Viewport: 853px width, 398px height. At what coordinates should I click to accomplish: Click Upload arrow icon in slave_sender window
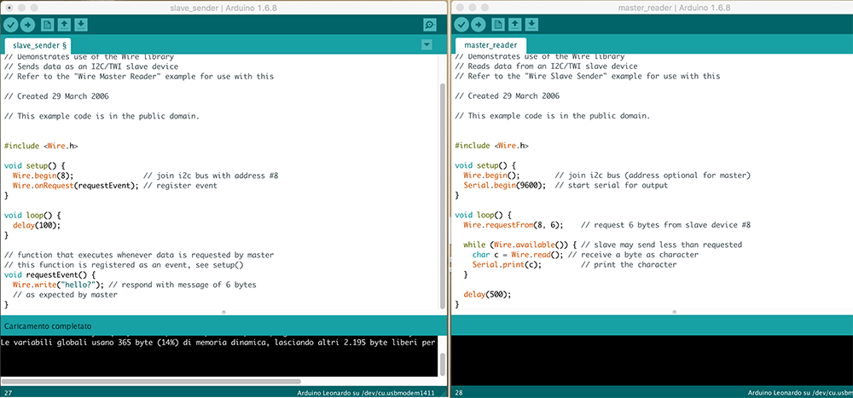point(28,25)
